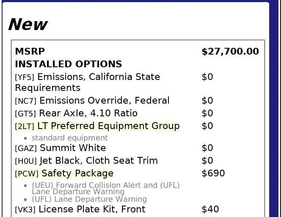Click the New heading

(x=28, y=24)
